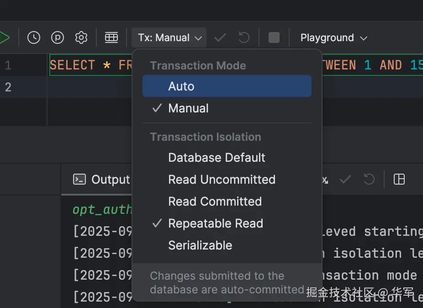Click the green Execute run arrow
Viewport: 423px width, 308px height.
click(4, 37)
